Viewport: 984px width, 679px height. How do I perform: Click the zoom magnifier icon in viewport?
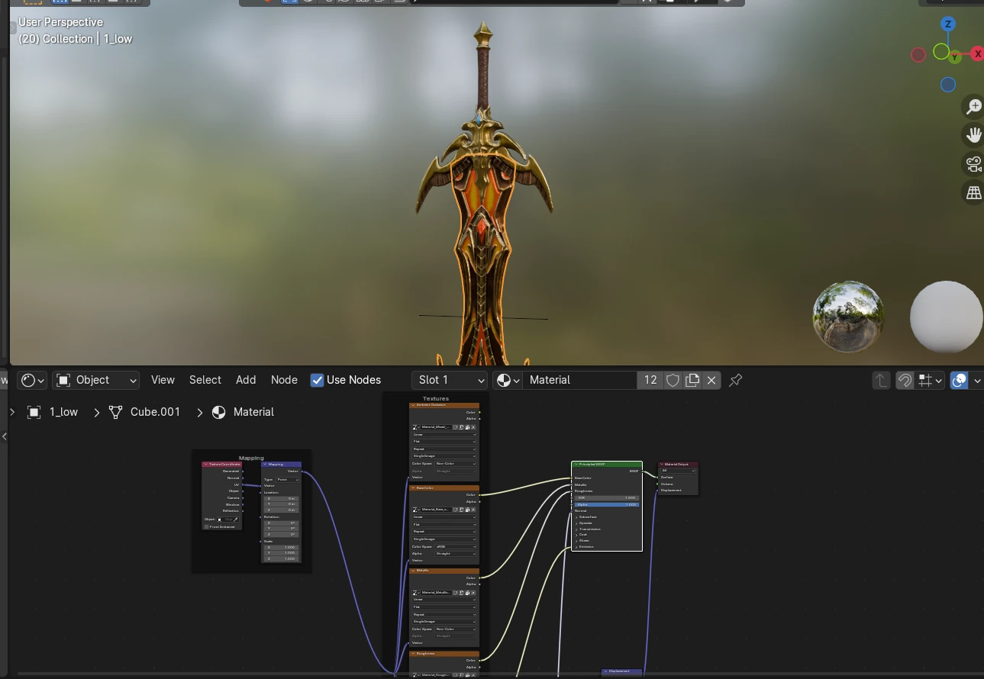click(x=973, y=107)
